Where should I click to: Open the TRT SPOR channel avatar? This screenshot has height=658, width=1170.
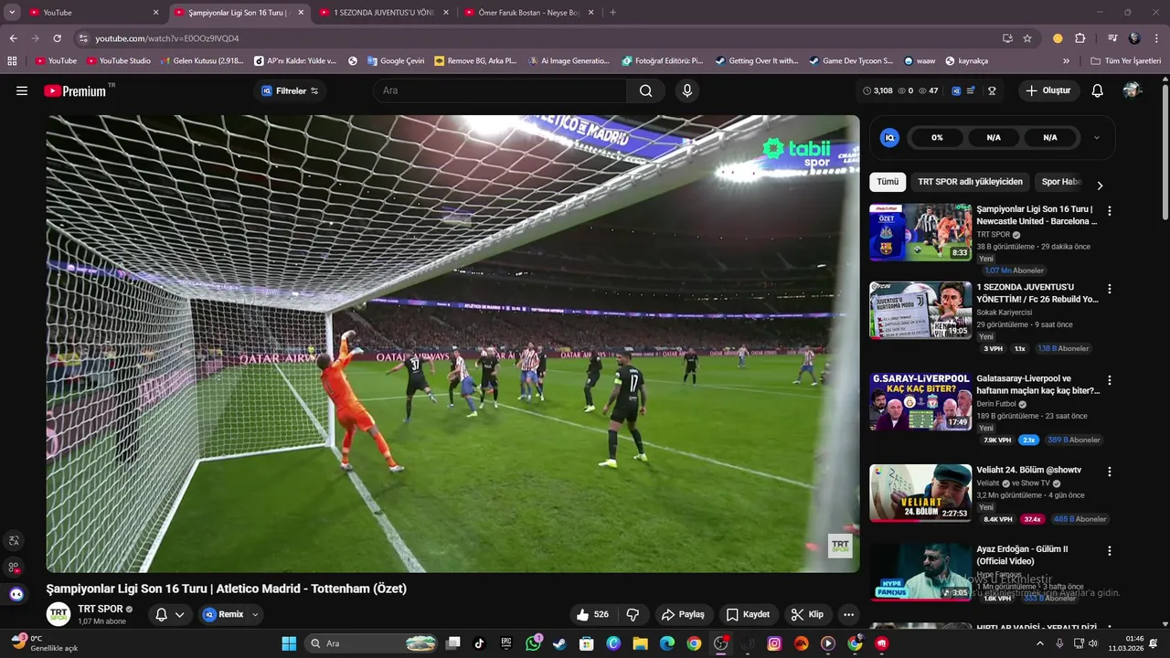[58, 614]
